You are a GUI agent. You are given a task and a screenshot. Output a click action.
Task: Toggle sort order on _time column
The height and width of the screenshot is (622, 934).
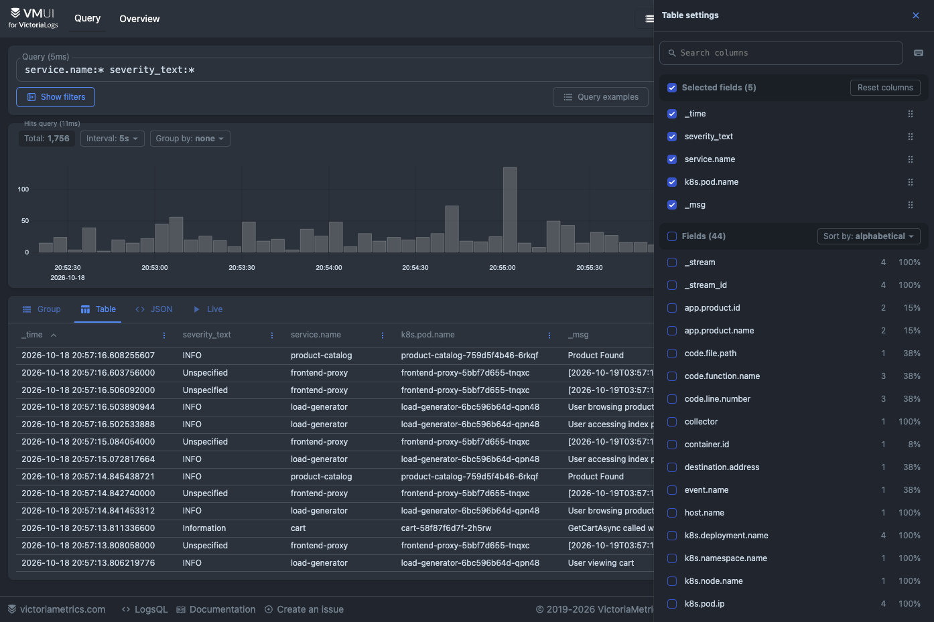(x=54, y=335)
